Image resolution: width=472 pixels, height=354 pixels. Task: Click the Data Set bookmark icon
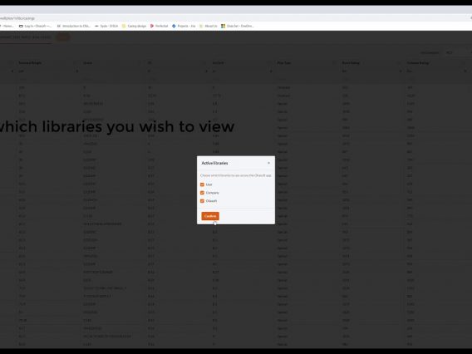(223, 27)
